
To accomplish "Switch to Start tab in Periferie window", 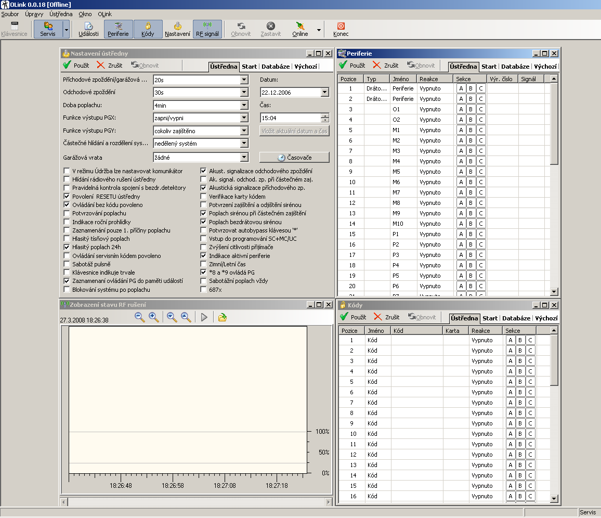I will click(489, 67).
